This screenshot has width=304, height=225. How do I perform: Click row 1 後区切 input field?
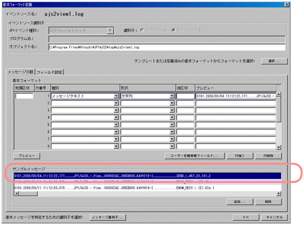[x=185, y=96]
